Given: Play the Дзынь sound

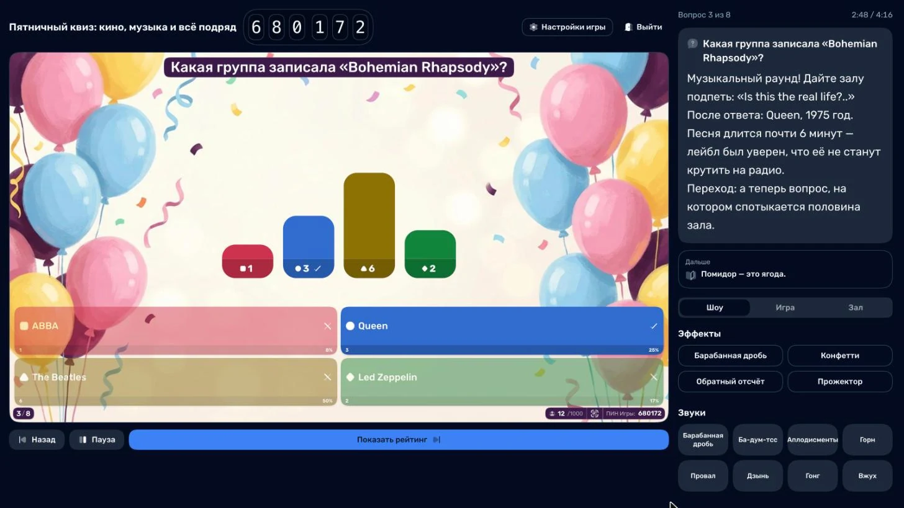Looking at the screenshot, I should click(757, 476).
